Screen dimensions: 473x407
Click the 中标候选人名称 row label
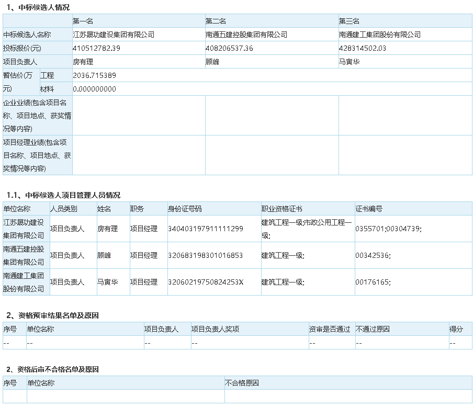(x=27, y=35)
